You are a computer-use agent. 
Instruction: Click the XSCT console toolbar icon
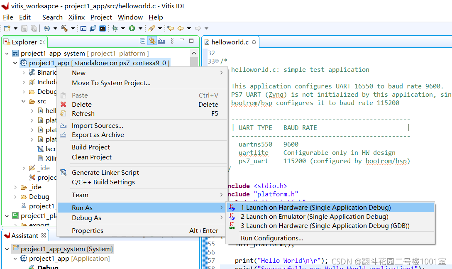point(83,28)
